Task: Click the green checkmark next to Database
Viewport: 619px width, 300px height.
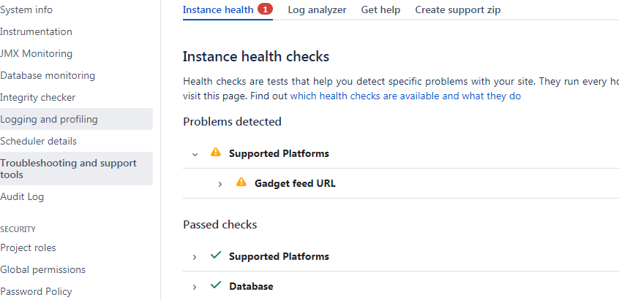Action: point(216,285)
